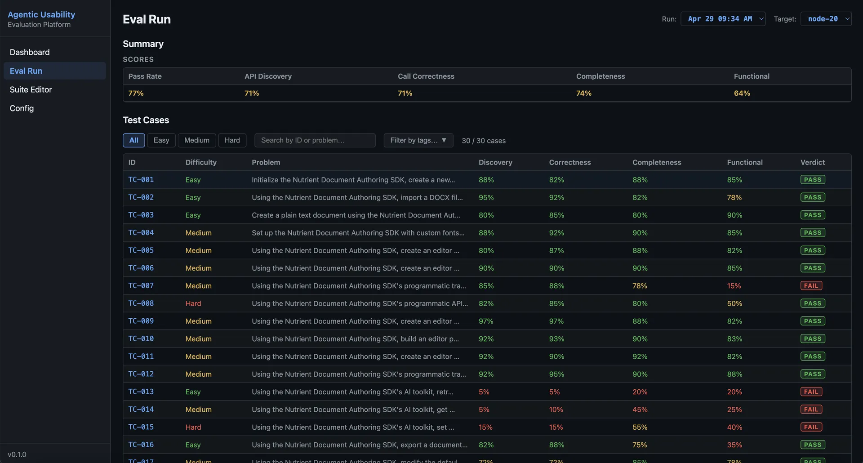Screen dimensions: 863x463
Task: Select the All difficulty filter
Action: (134, 140)
